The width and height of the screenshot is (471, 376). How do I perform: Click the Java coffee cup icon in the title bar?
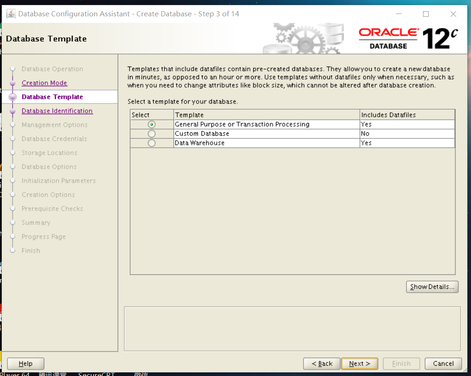[11, 14]
